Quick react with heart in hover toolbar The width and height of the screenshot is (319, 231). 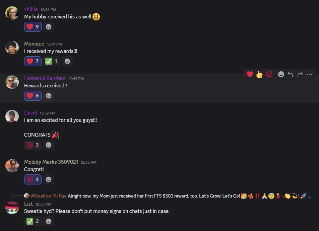250,74
